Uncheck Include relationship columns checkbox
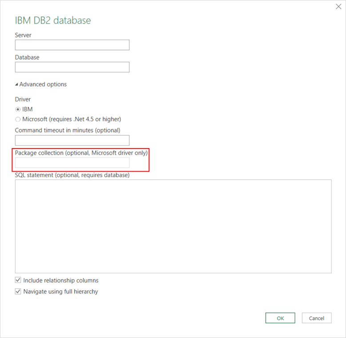Viewport: 346px width, 338px height. coord(18,280)
